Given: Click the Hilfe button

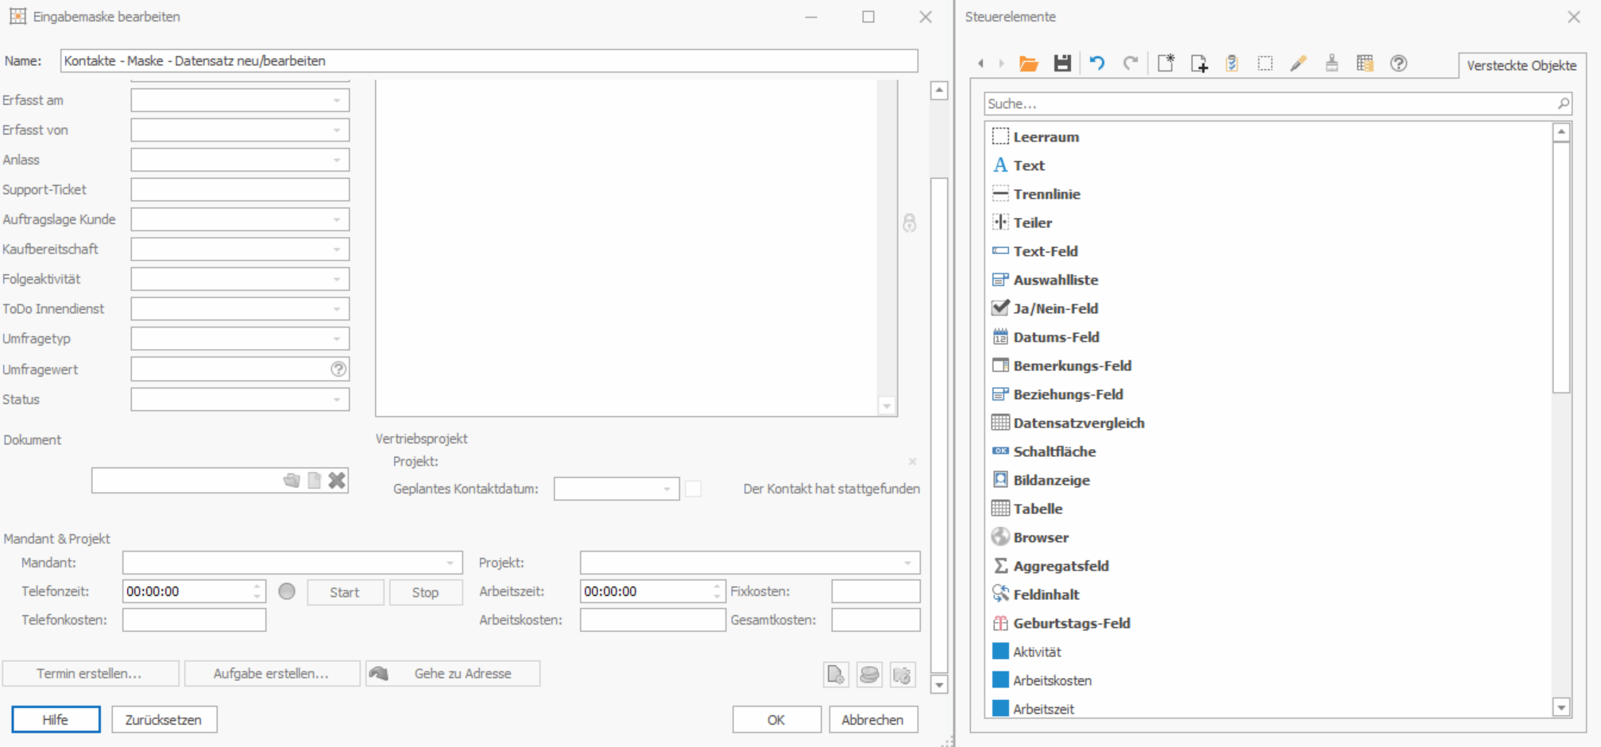Looking at the screenshot, I should click(56, 719).
